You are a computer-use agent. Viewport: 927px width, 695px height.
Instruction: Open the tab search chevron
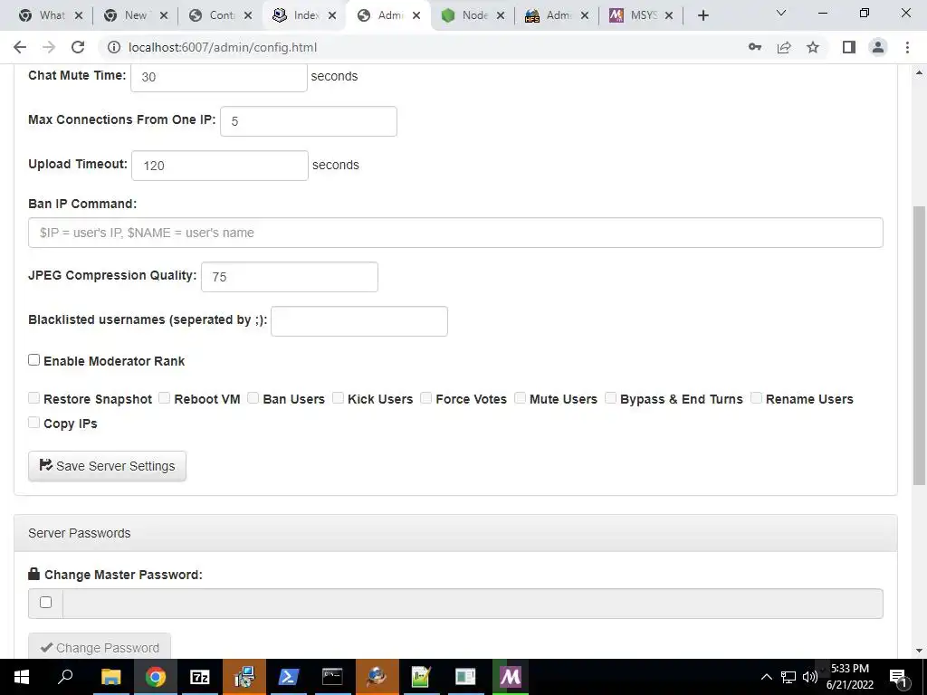pos(781,13)
